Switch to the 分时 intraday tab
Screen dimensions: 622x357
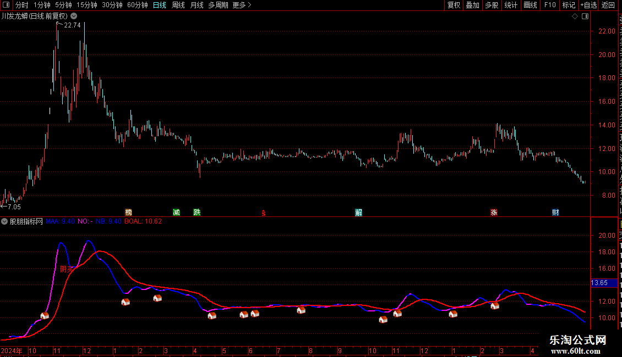click(22, 5)
